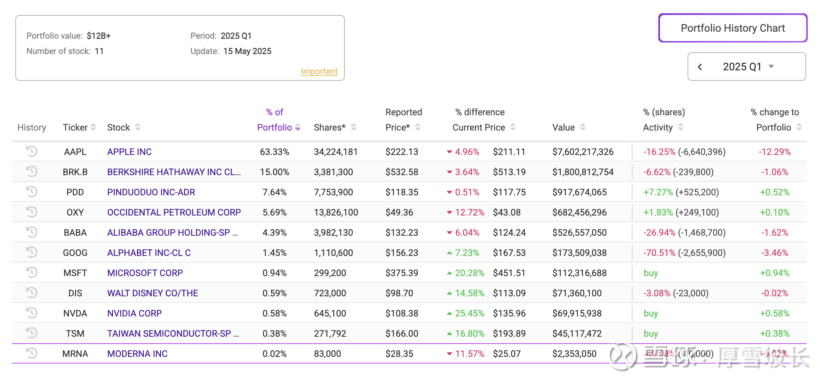
Task: Open the NVDA row history icon
Action: pos(31,313)
